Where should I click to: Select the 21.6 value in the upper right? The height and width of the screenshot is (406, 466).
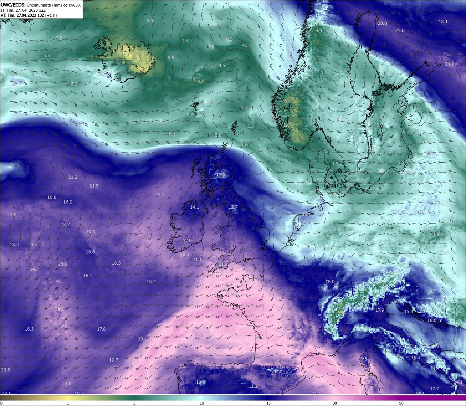point(400,31)
